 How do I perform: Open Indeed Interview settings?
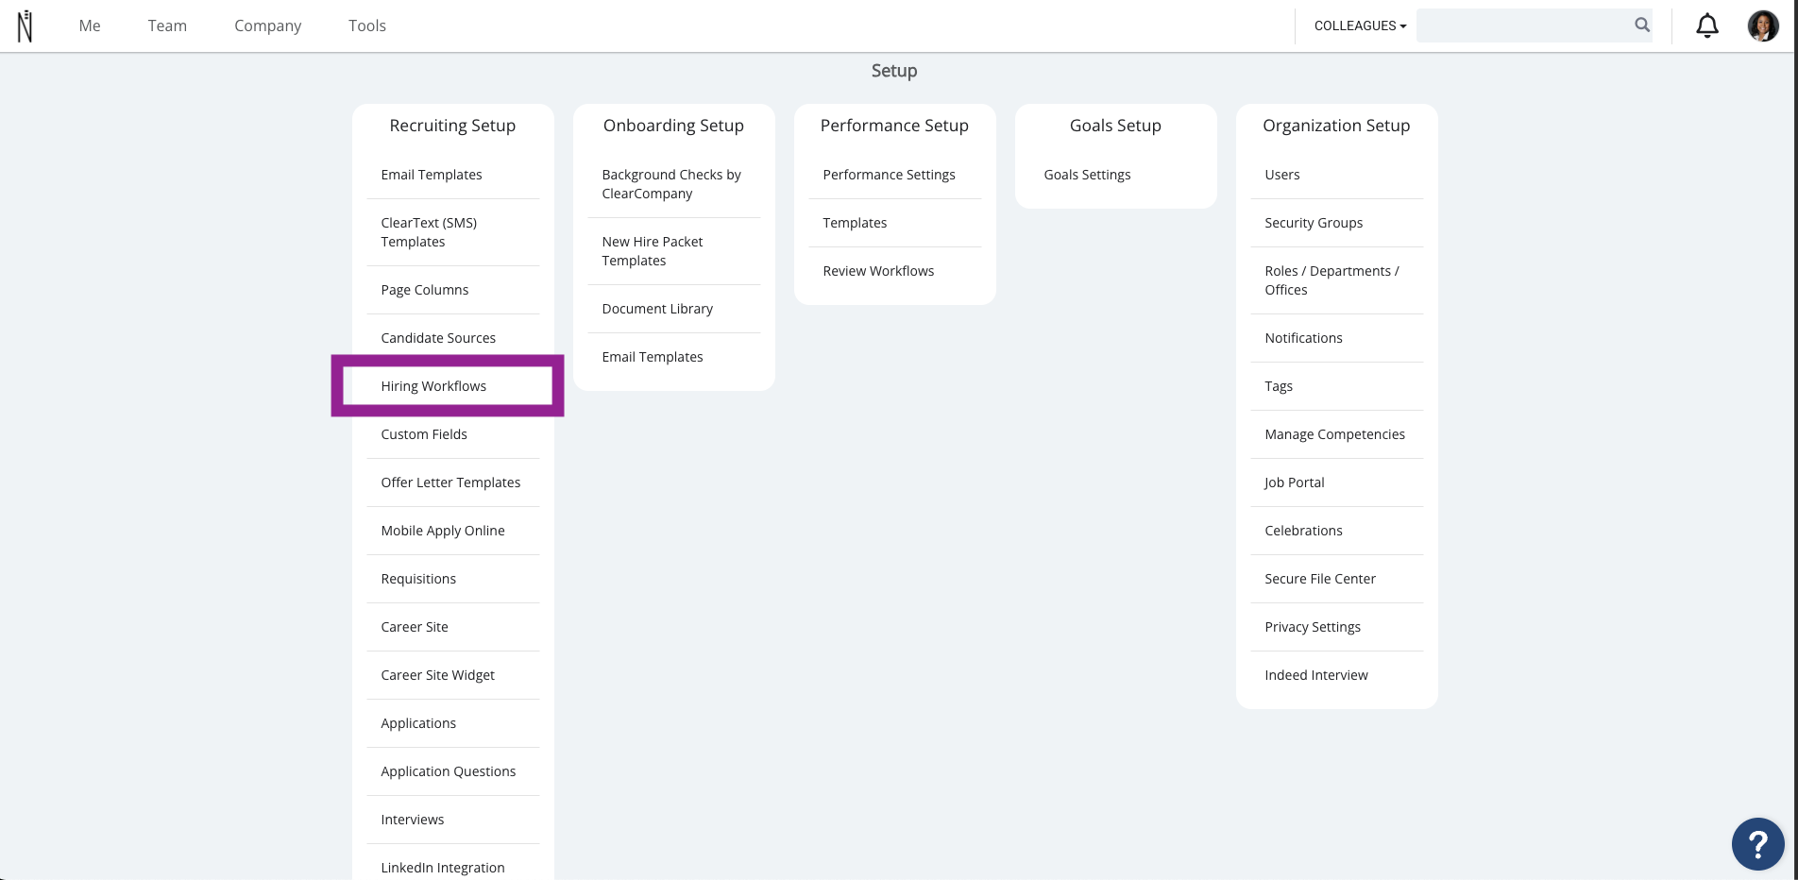click(x=1315, y=675)
